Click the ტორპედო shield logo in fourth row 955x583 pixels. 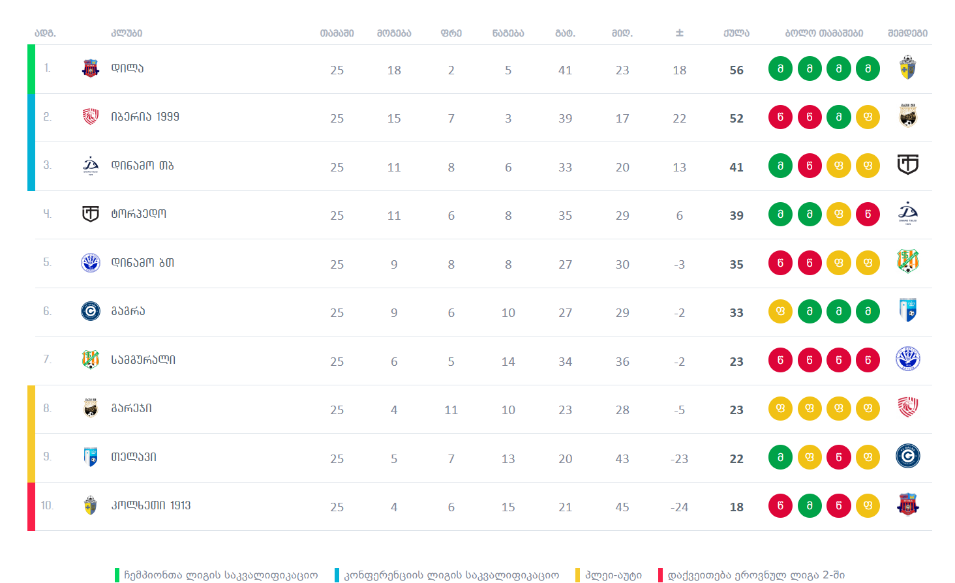click(x=91, y=214)
